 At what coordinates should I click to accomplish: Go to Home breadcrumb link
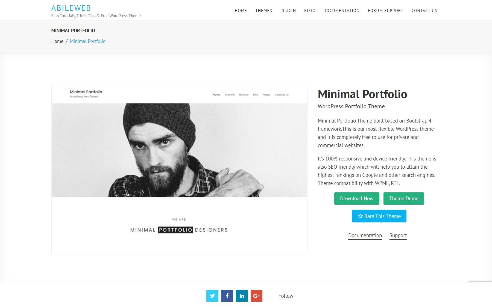(57, 41)
